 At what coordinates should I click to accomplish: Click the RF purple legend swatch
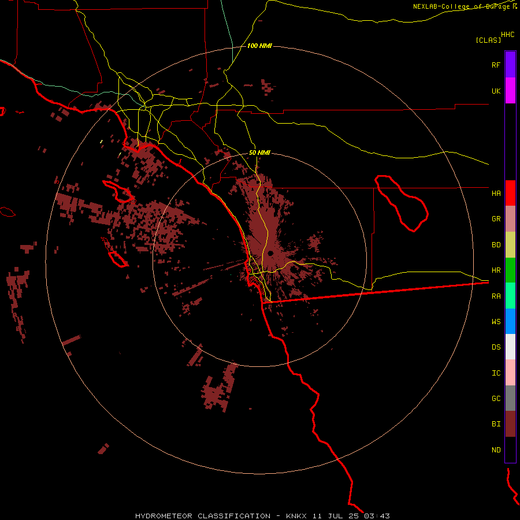pos(510,65)
